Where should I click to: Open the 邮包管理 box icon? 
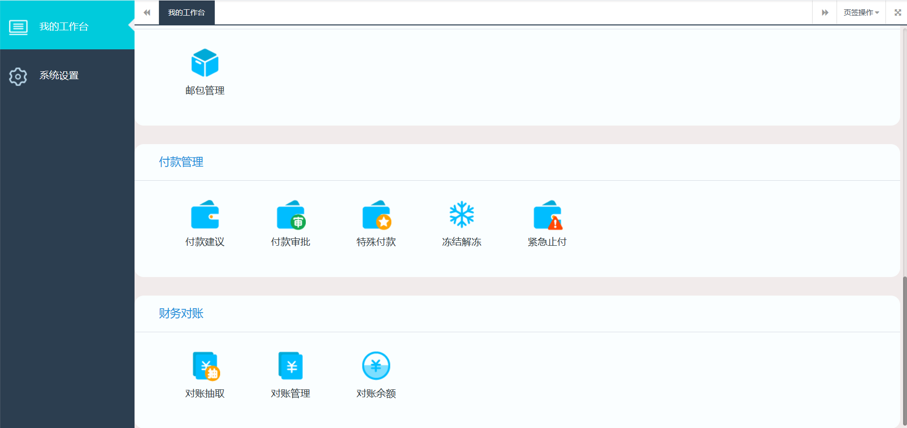(x=204, y=63)
